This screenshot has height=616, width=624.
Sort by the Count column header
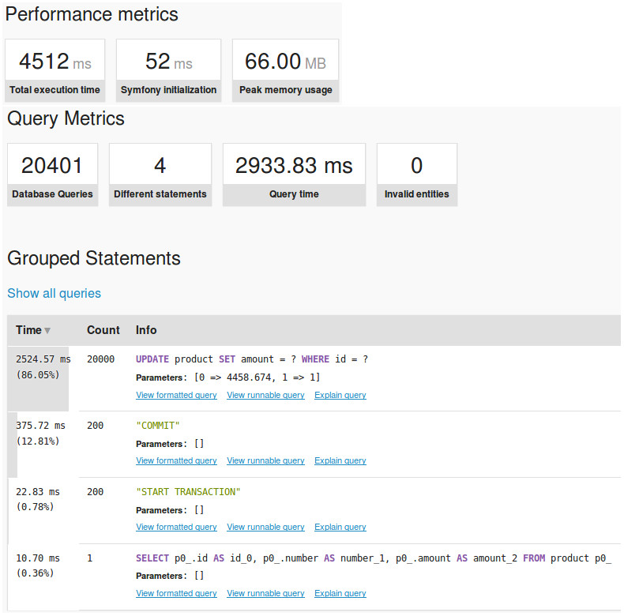coord(103,330)
